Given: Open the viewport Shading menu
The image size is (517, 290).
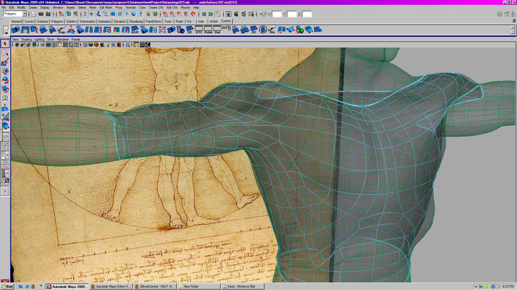Looking at the screenshot, I should 26,39.
